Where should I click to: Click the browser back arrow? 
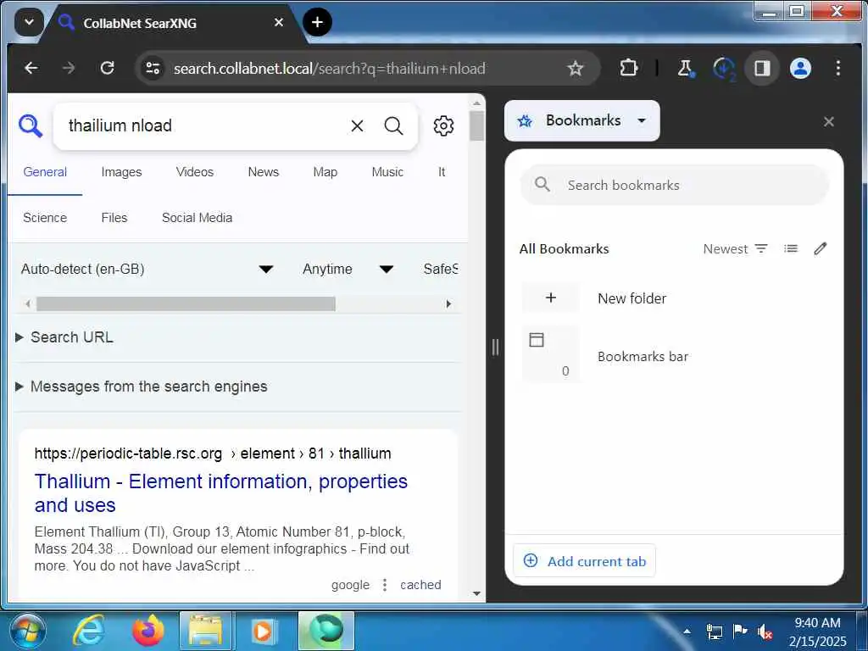[31, 68]
